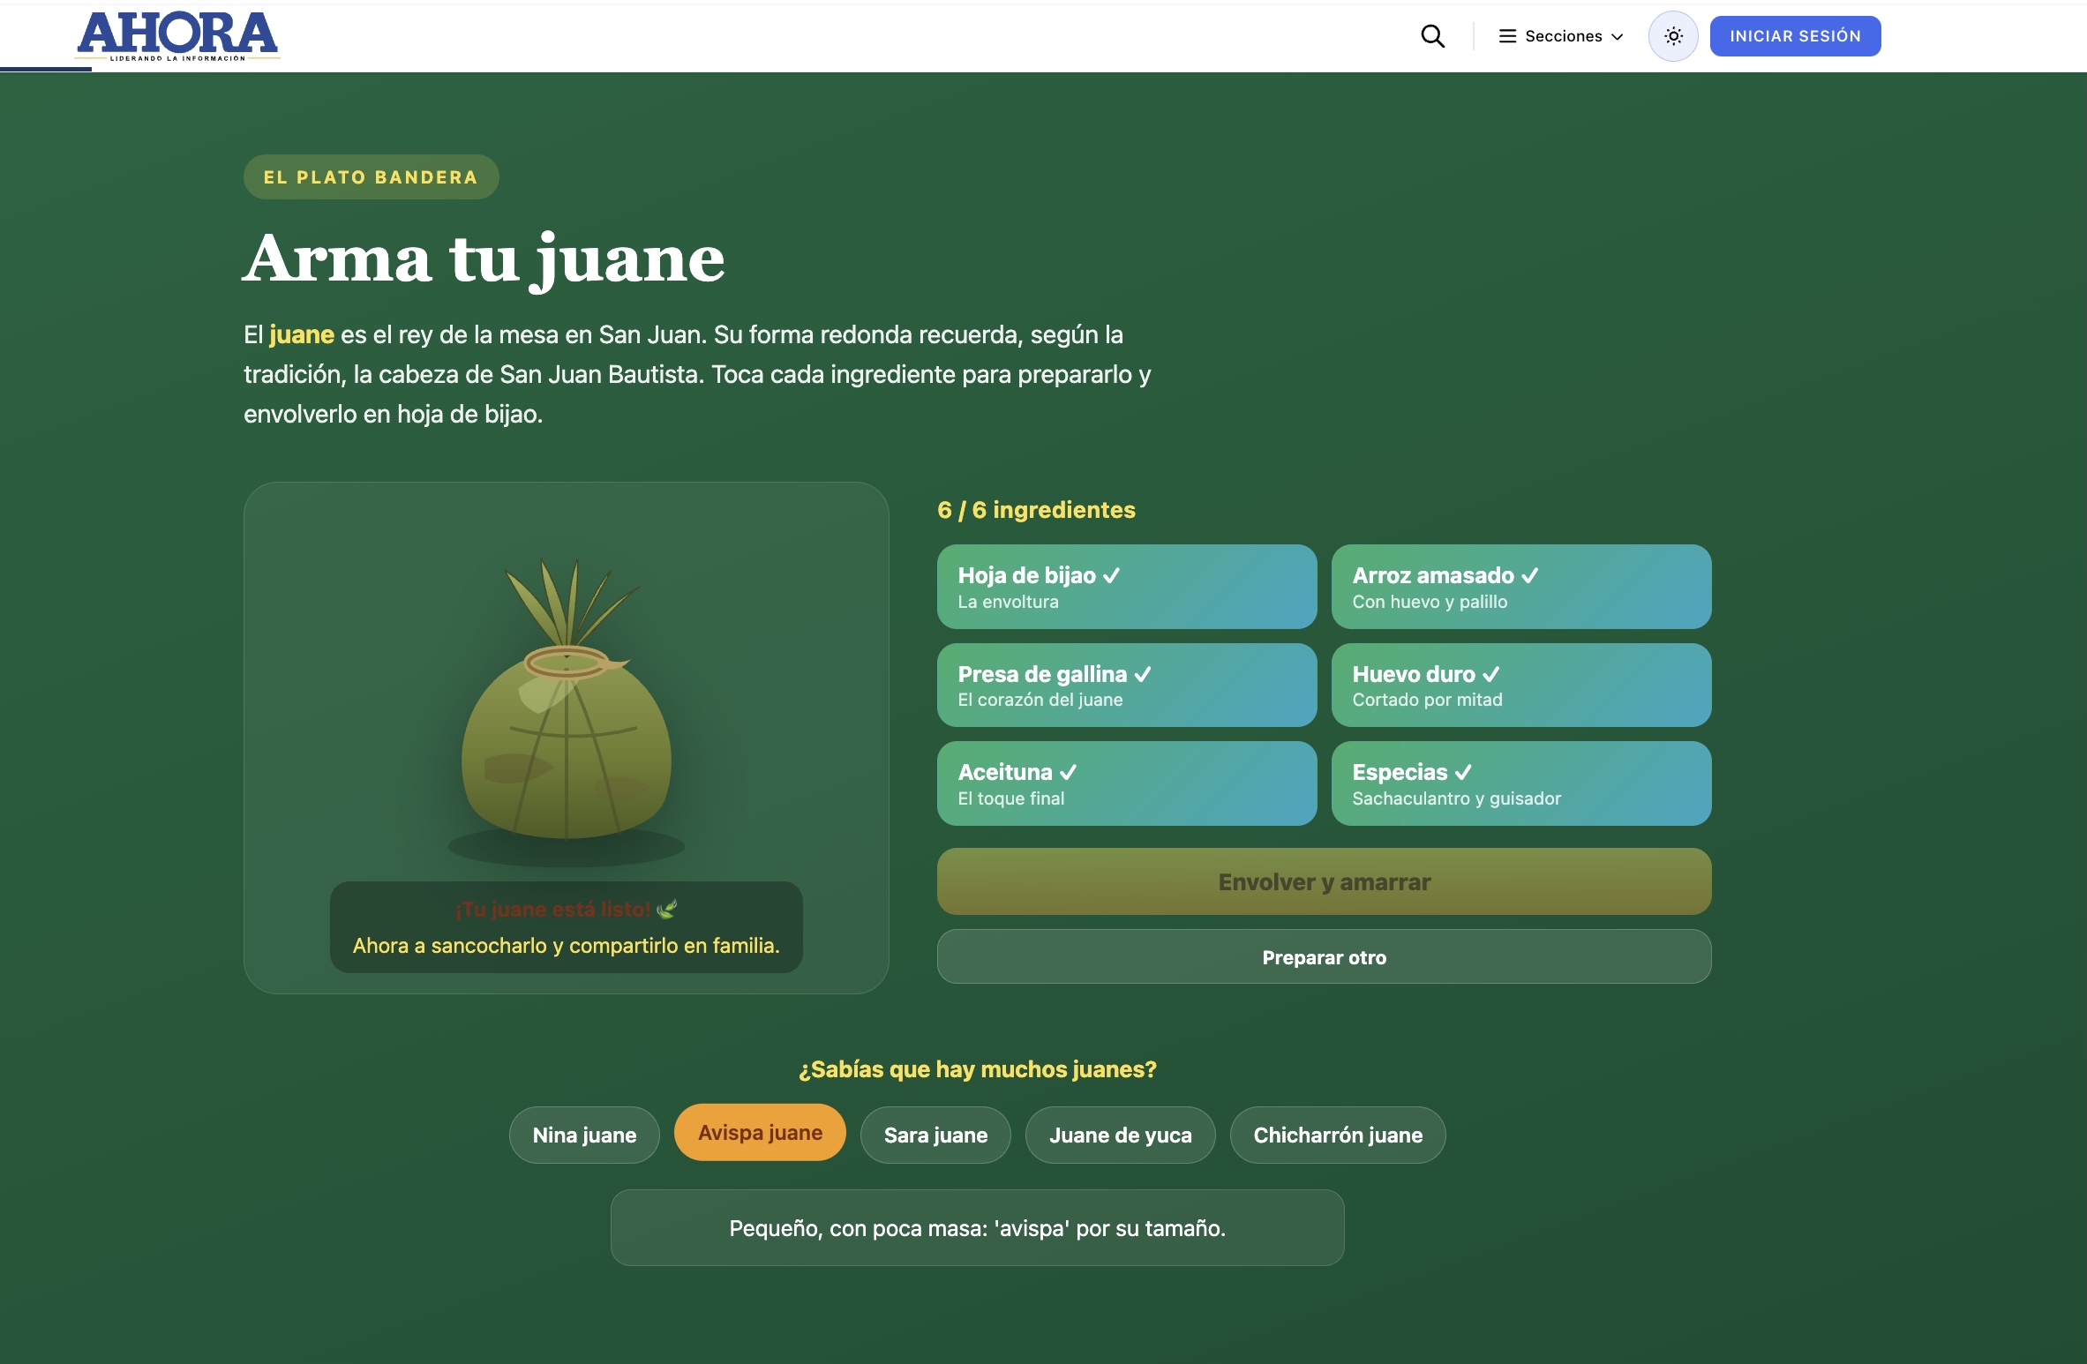2087x1364 pixels.
Task: Click the AHORA logo
Action: 177,36
